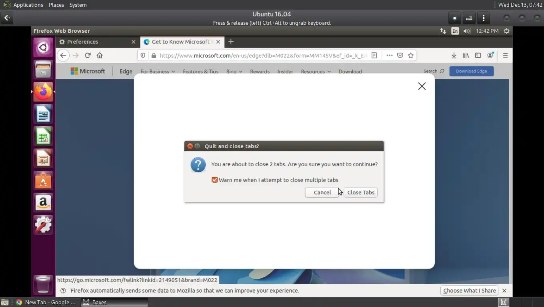Open the Firefox hamburger menu
The image size is (544, 307).
pos(505,56)
